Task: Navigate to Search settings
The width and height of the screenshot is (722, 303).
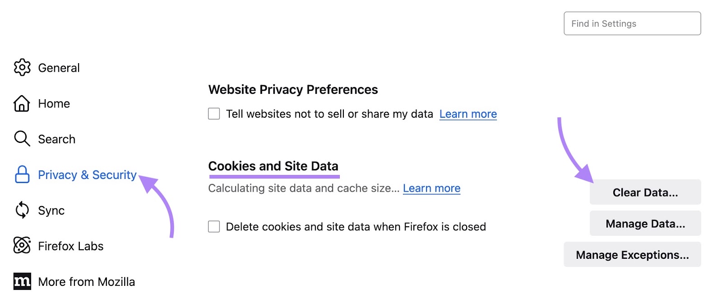Action: coord(56,139)
